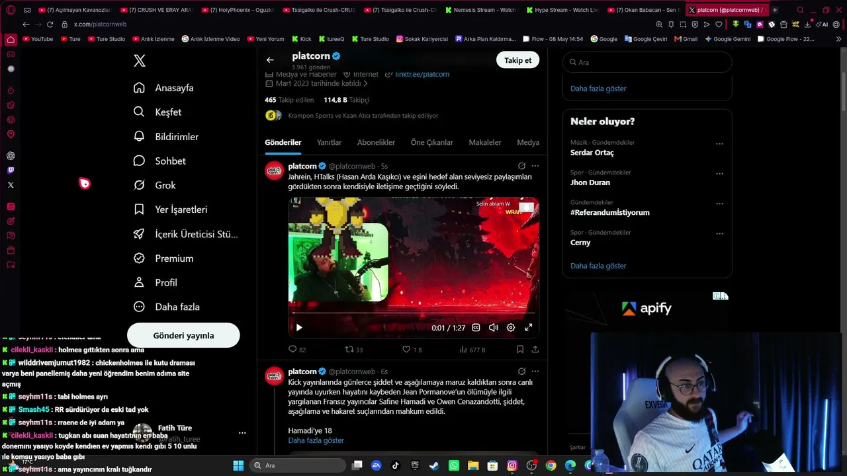Open Premium page

coord(163,258)
